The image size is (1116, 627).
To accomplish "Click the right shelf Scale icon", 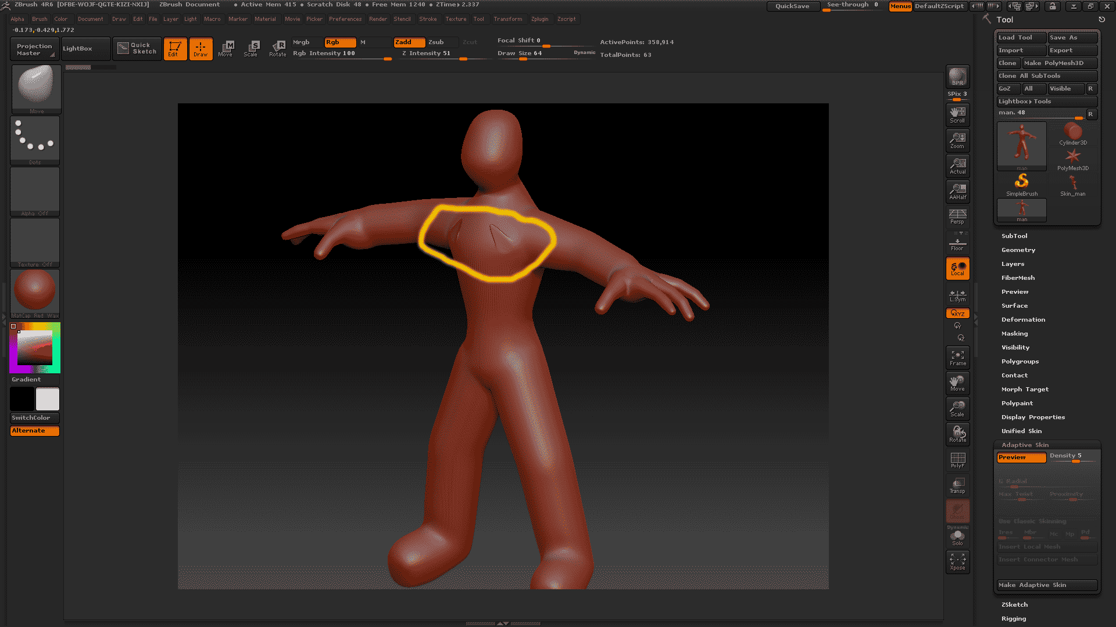I will click(957, 409).
